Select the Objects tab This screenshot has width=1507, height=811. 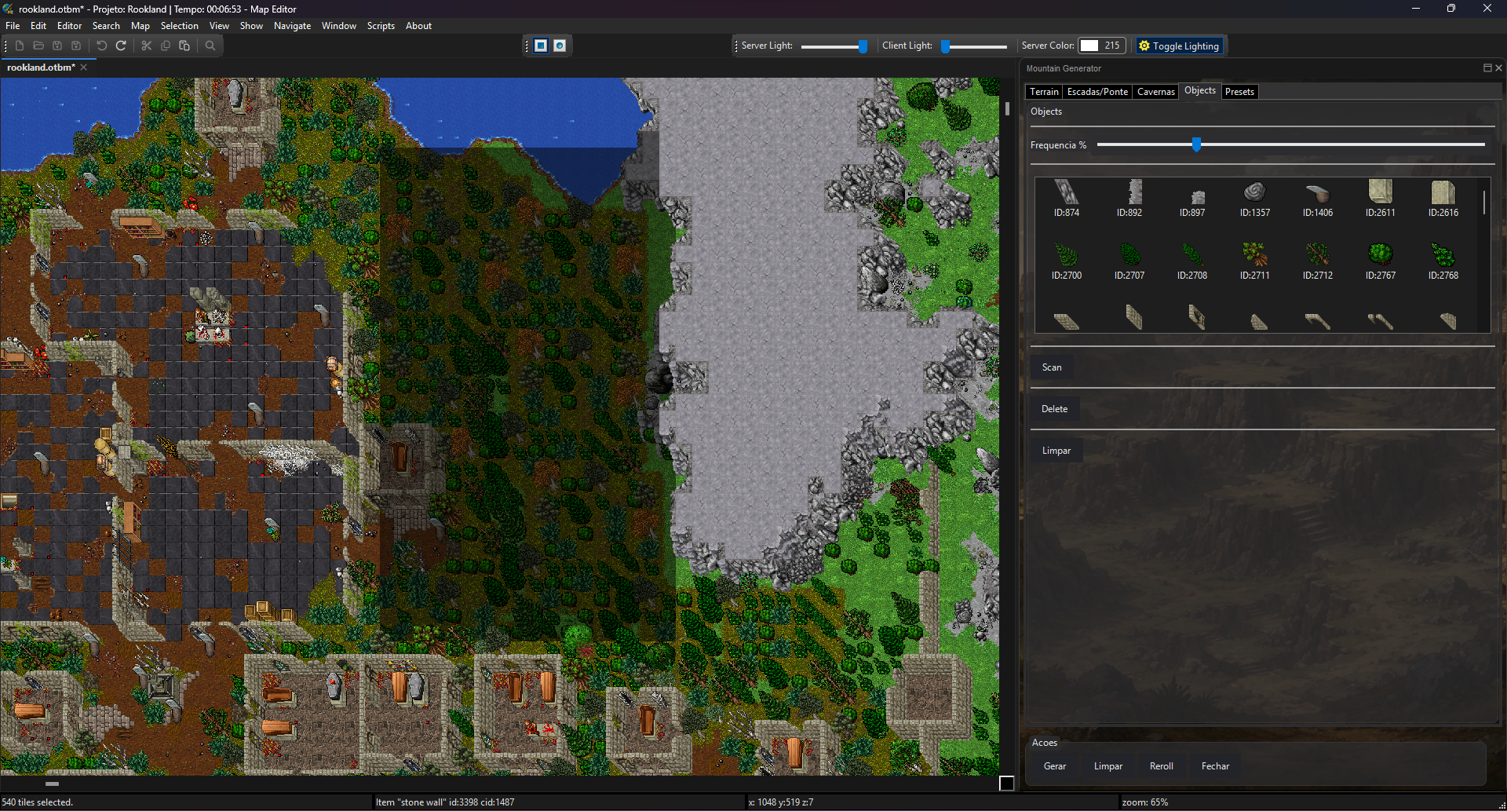(1200, 91)
